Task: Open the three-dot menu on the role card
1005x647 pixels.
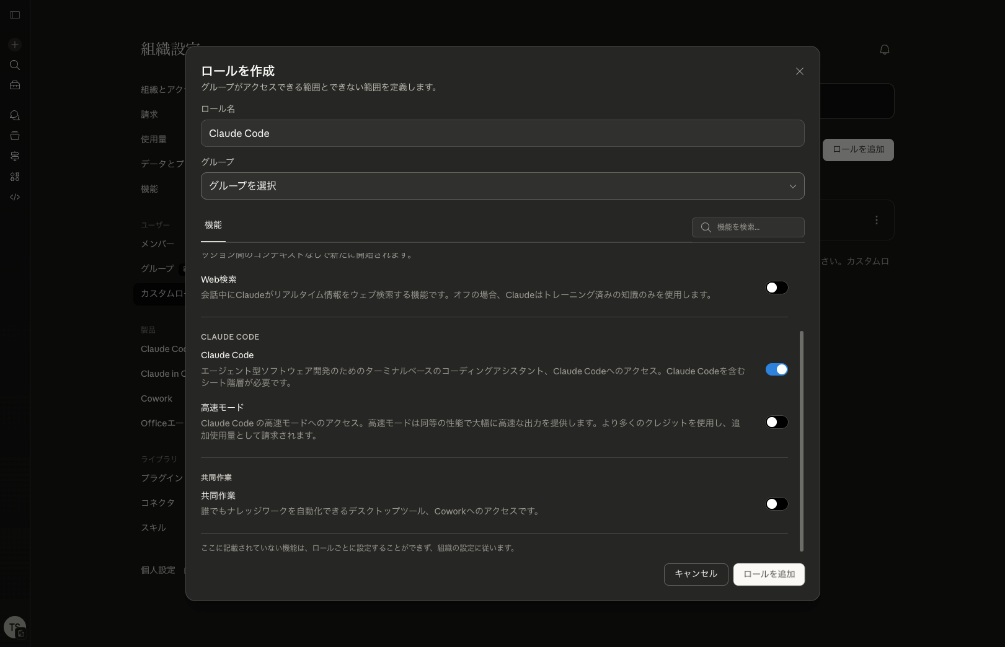Action: 876,220
